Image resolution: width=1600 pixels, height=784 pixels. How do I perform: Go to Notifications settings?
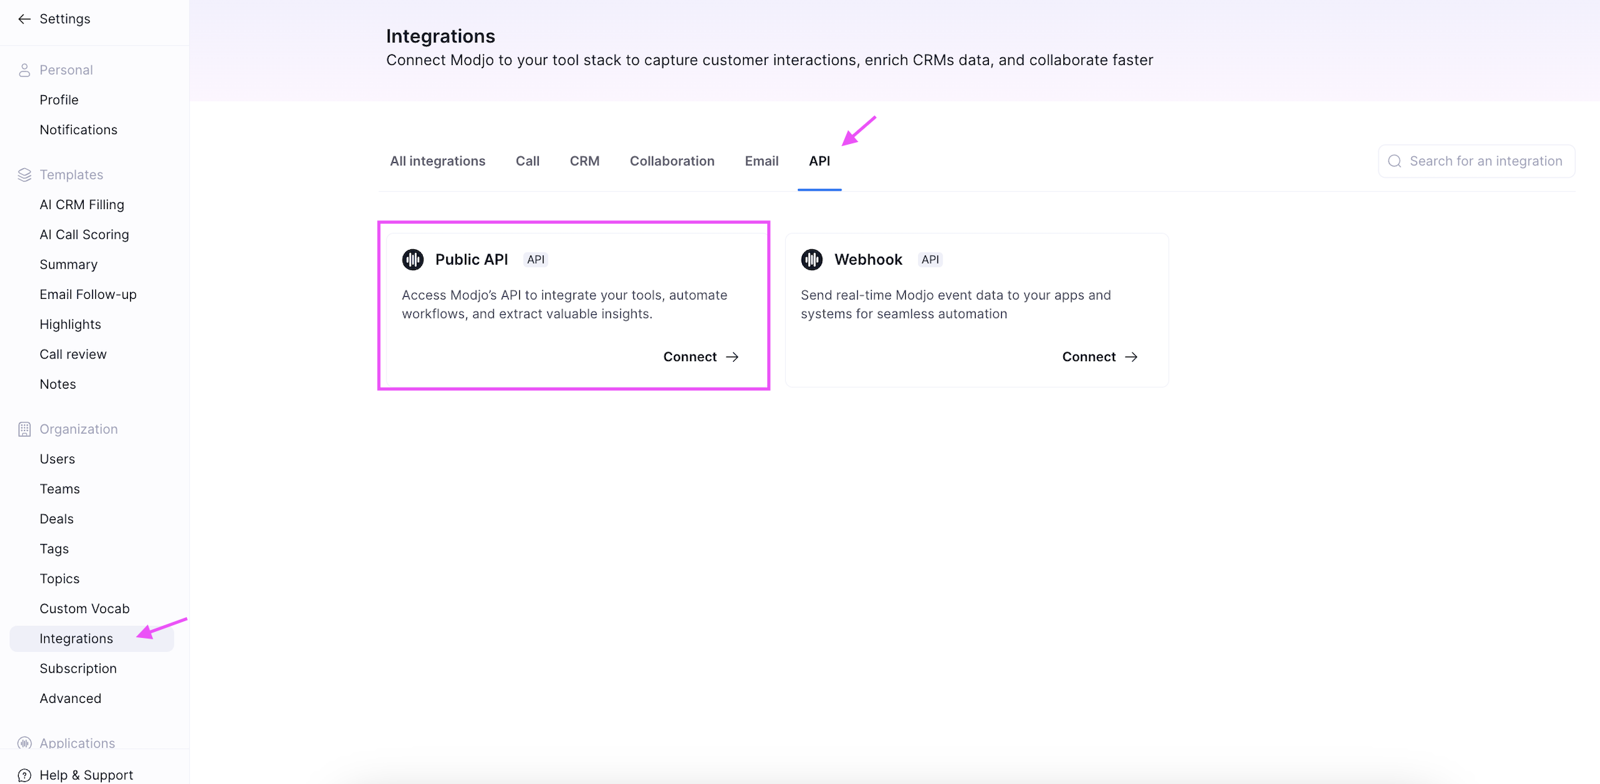(78, 130)
